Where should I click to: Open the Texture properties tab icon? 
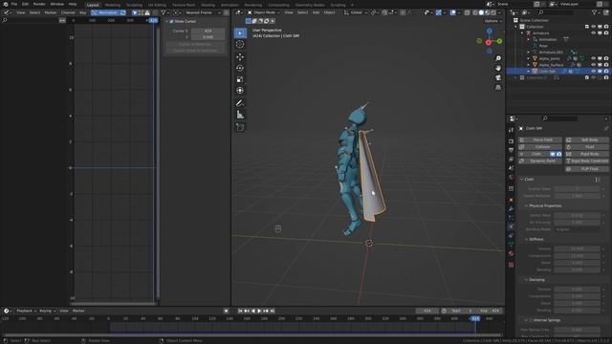(x=511, y=265)
